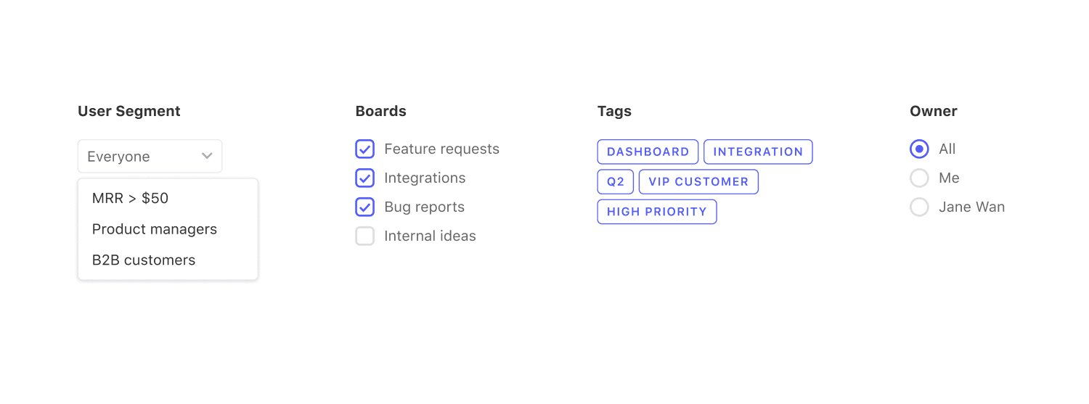Pick B2B customers in the dropdown list
1089x404 pixels.
pos(144,260)
